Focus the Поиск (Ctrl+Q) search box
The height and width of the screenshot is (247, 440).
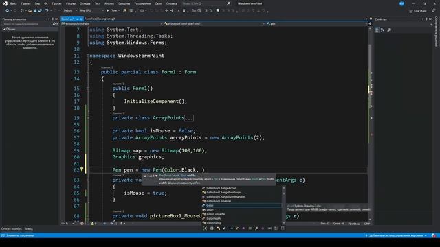(x=206, y=3)
